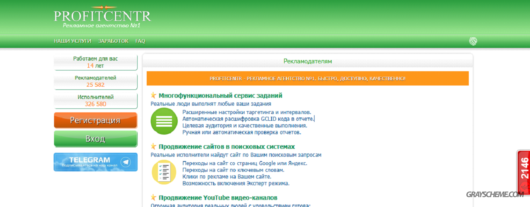Click the green task list icon
The width and height of the screenshot is (530, 207).
164,121
